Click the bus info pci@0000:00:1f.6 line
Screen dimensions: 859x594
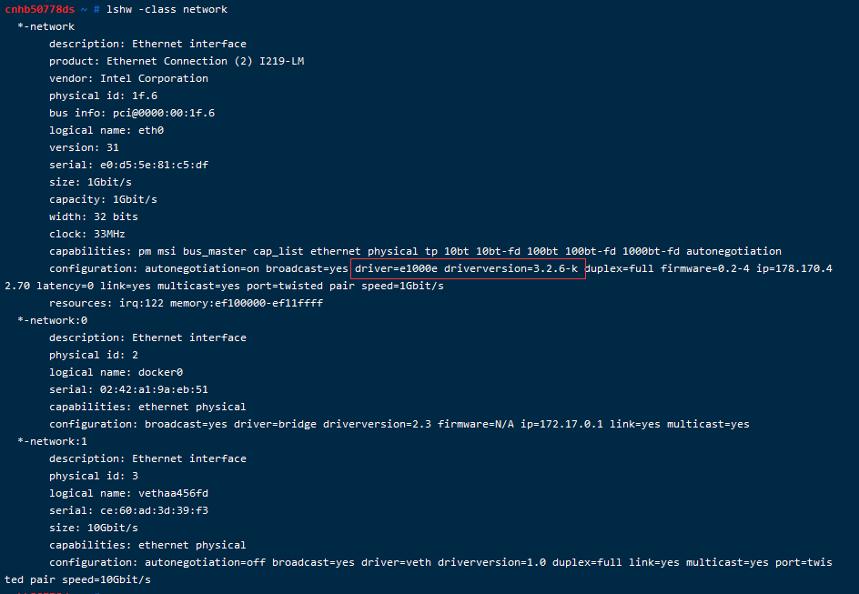tap(132, 113)
